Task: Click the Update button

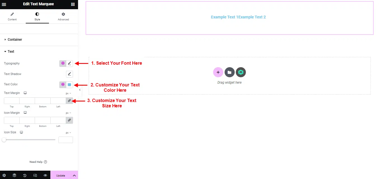Action: [61, 175]
